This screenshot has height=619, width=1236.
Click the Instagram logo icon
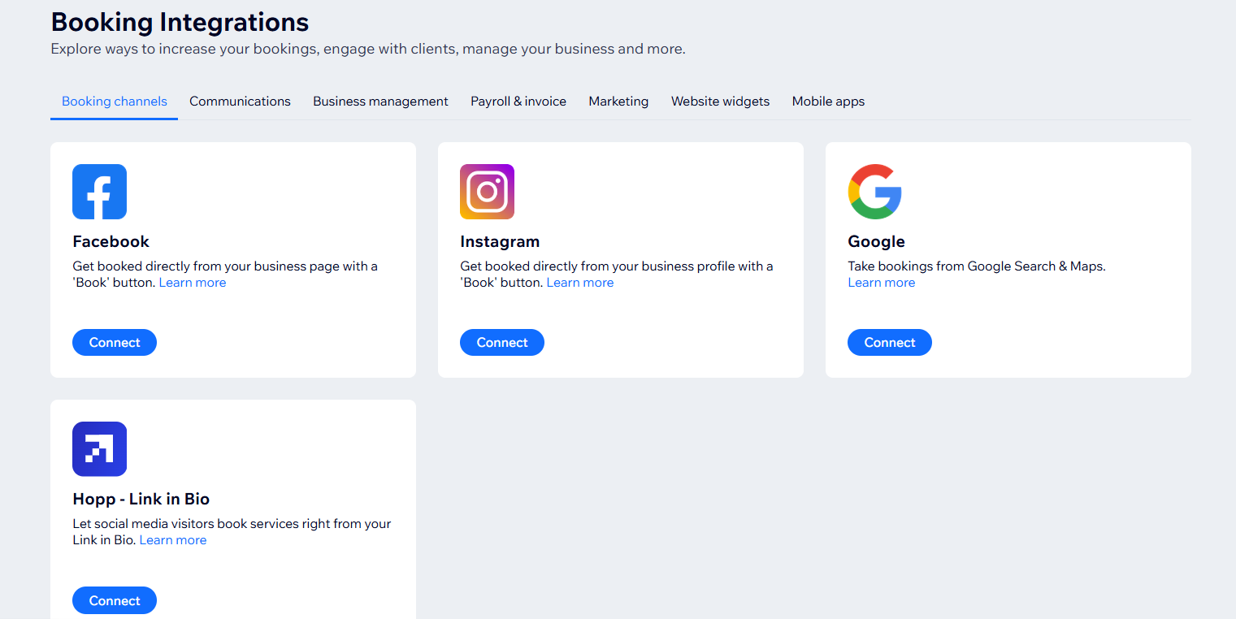click(487, 192)
